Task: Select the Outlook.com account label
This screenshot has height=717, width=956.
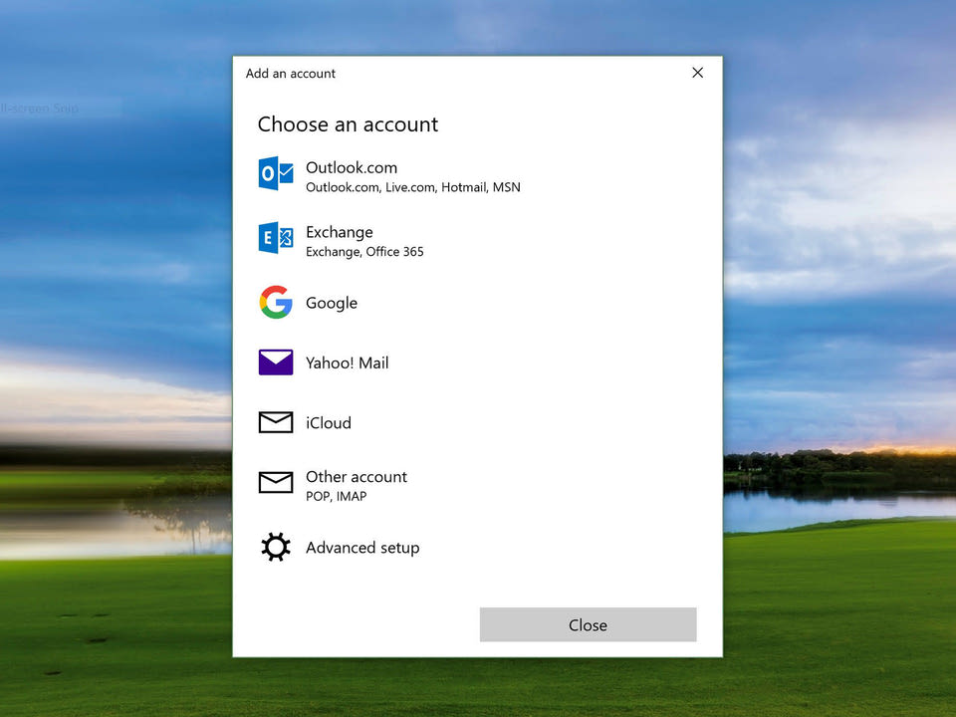Action: point(352,167)
